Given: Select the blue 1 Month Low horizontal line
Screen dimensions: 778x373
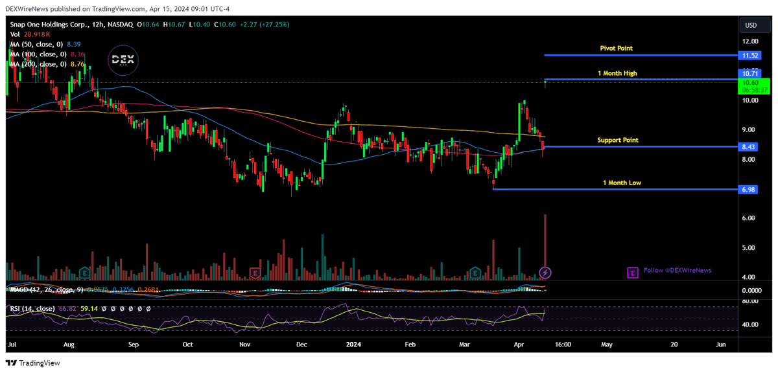Looking at the screenshot, I should [x=616, y=189].
